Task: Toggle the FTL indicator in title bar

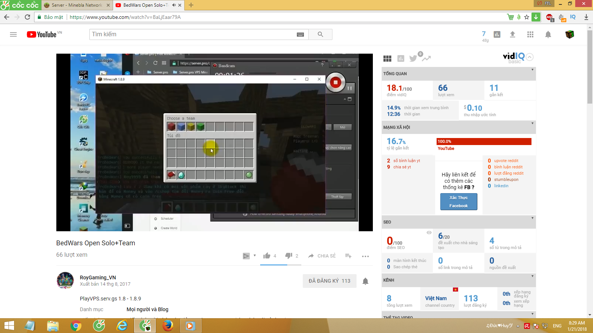Action: pos(544,3)
